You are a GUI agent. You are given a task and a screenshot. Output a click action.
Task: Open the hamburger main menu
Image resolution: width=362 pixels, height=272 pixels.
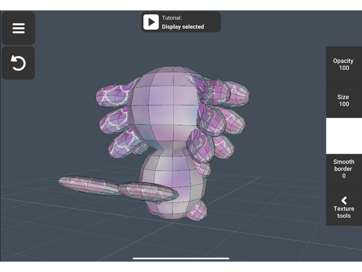click(x=18, y=28)
